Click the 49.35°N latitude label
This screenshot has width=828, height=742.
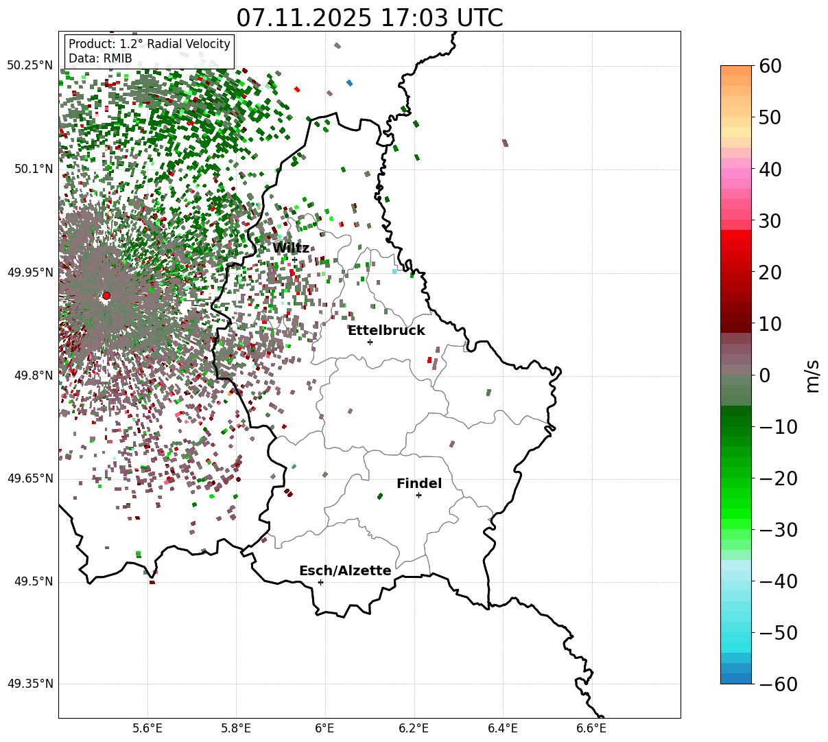30,684
